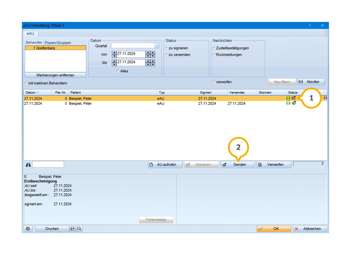The image size is (351, 255).
Task: Discard the entry with the Verwerfen button
Action: coord(274,165)
